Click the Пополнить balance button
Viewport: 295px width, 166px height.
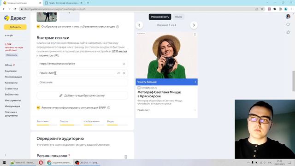point(12,55)
